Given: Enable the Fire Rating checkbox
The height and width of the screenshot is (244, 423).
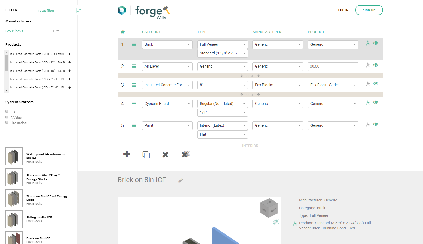Looking at the screenshot, I should pos(7,122).
